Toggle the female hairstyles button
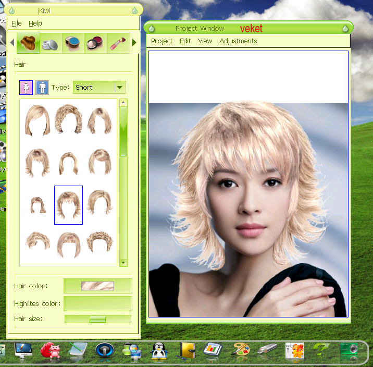 click(x=26, y=88)
